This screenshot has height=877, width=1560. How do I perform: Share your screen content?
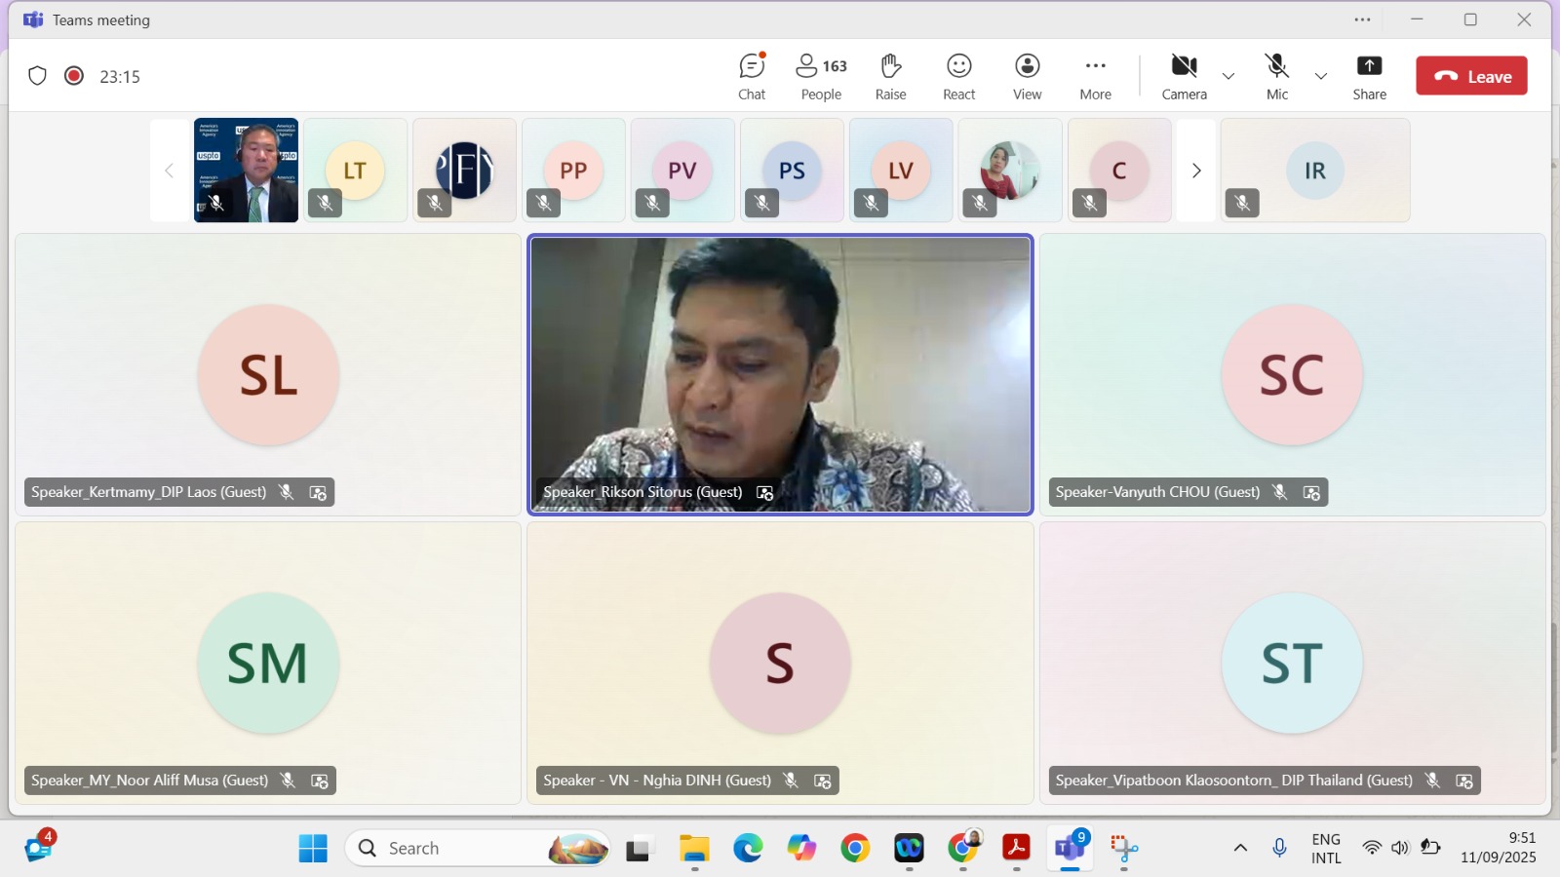(x=1369, y=77)
